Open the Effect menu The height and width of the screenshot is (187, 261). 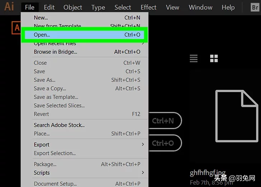tap(148, 7)
